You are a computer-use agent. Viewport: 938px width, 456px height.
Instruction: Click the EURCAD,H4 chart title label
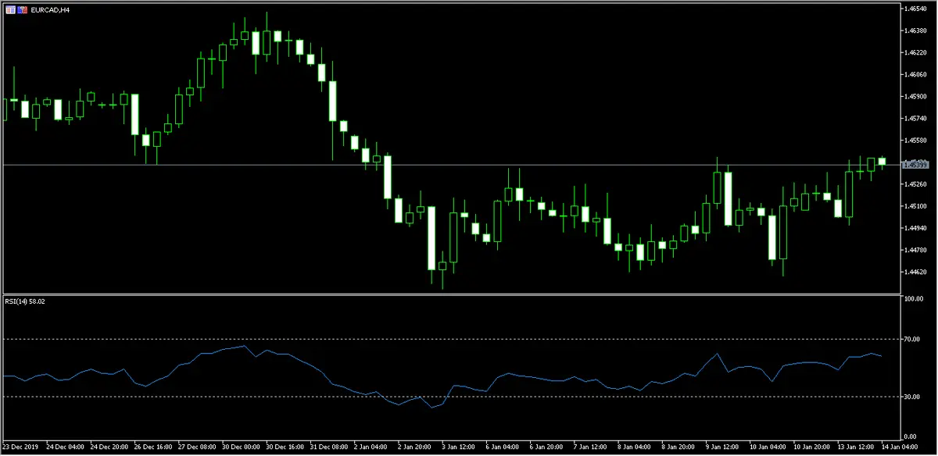point(50,9)
